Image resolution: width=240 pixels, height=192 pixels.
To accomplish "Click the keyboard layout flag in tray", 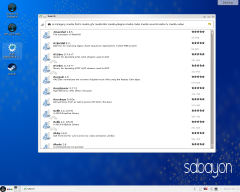I will (x=205, y=189).
